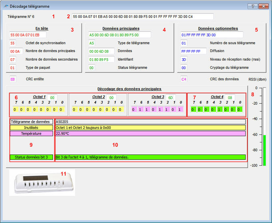Click the full telegram hex string field
This screenshot has width=272, height=223.
[142, 16]
